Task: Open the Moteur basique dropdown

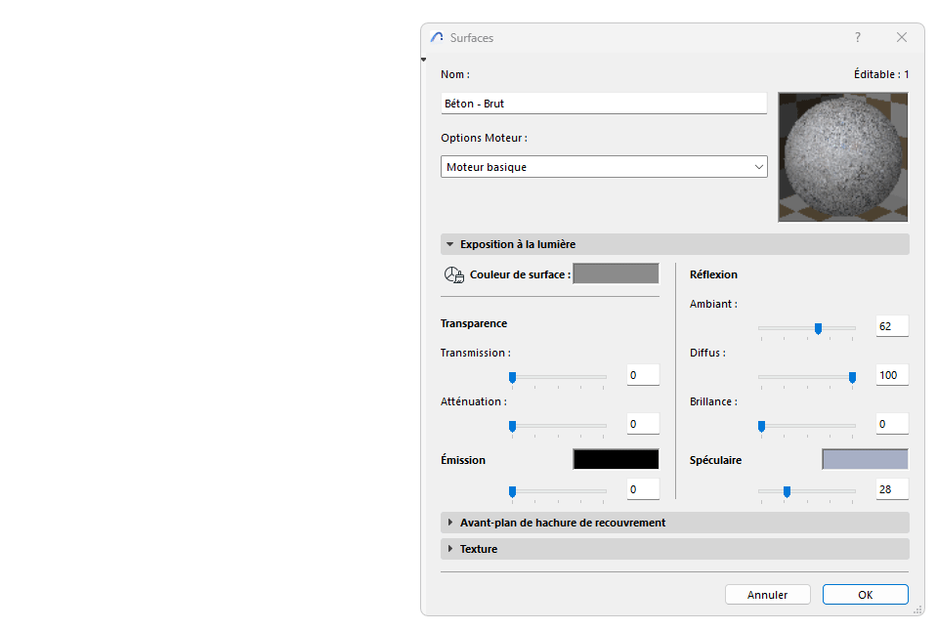Action: [759, 166]
